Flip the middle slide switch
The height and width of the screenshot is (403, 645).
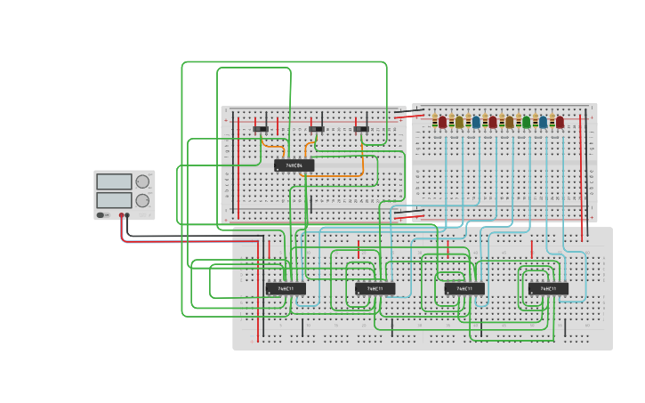pos(317,129)
